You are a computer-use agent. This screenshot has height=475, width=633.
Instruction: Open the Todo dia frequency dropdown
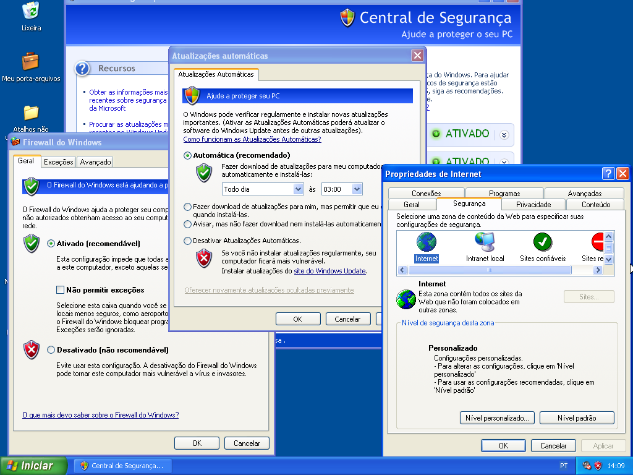click(298, 189)
